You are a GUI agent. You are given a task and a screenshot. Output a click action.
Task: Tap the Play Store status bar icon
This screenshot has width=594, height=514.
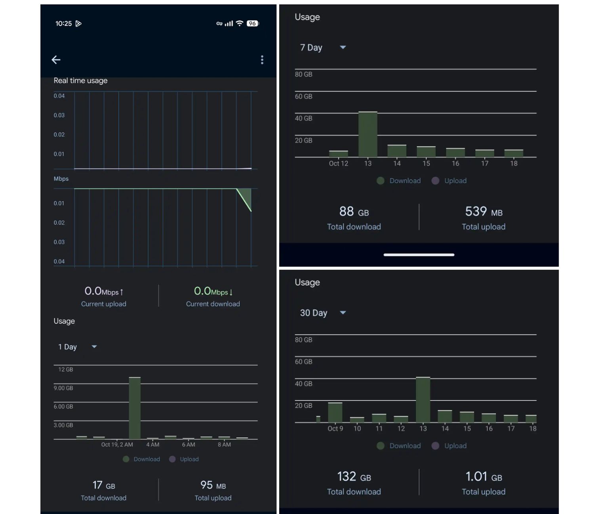click(x=78, y=24)
